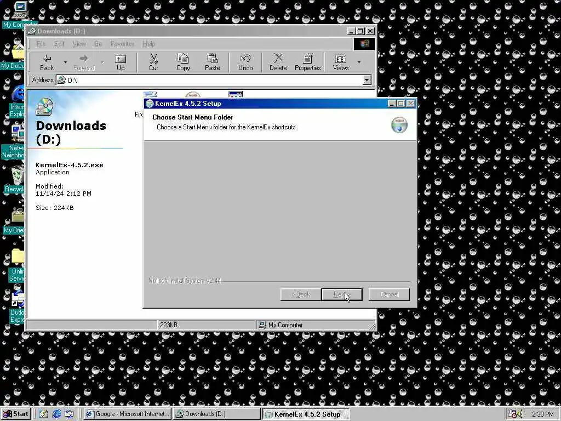Click KernelEx 4.5.2 Setup taskbar button

(306, 414)
